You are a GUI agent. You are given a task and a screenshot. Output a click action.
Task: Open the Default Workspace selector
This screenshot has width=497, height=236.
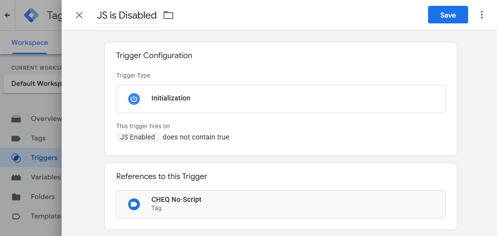pyautogui.click(x=33, y=84)
